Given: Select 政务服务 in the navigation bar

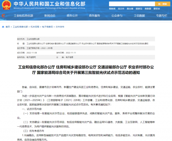Looking at the screenshot, I should coord(94,15).
